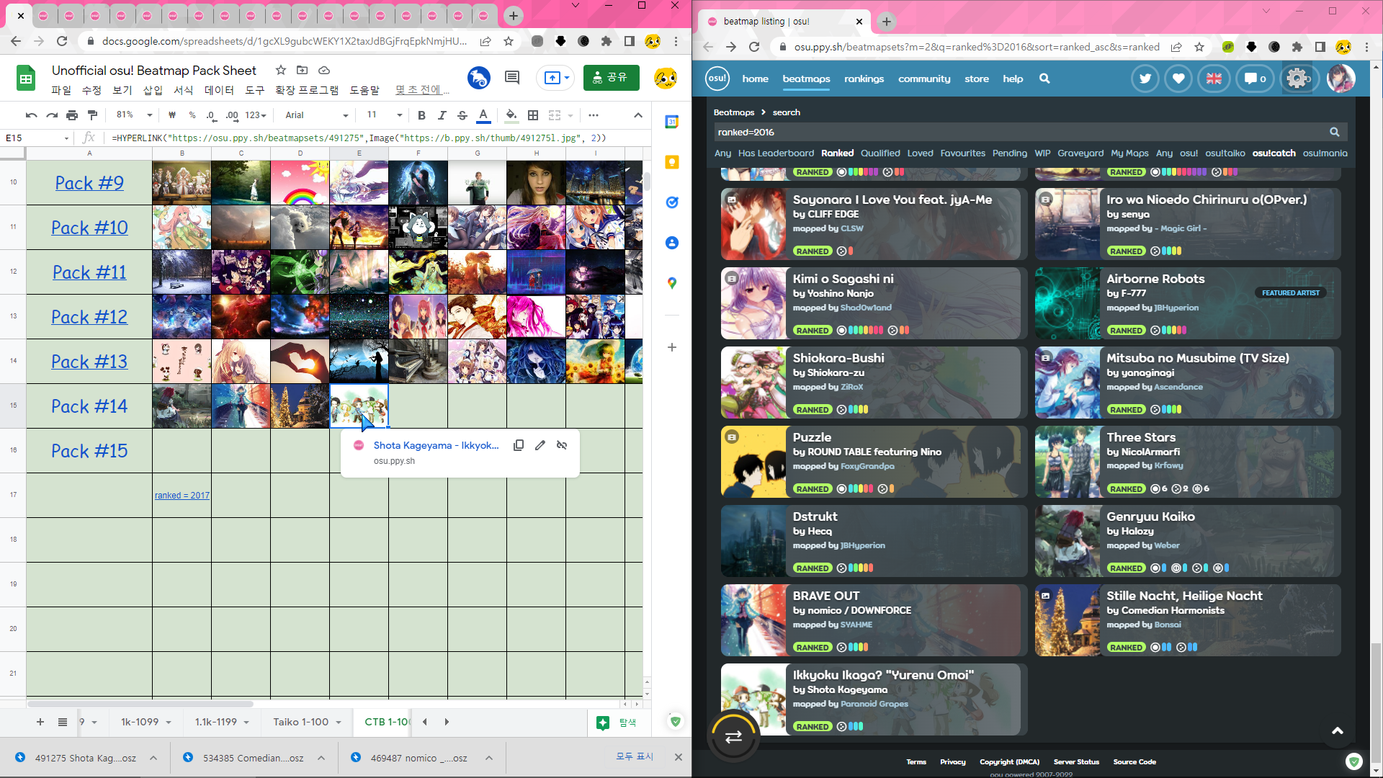Click the redo icon in Sheets toolbar
This screenshot has width=1383, height=778.
[52, 115]
